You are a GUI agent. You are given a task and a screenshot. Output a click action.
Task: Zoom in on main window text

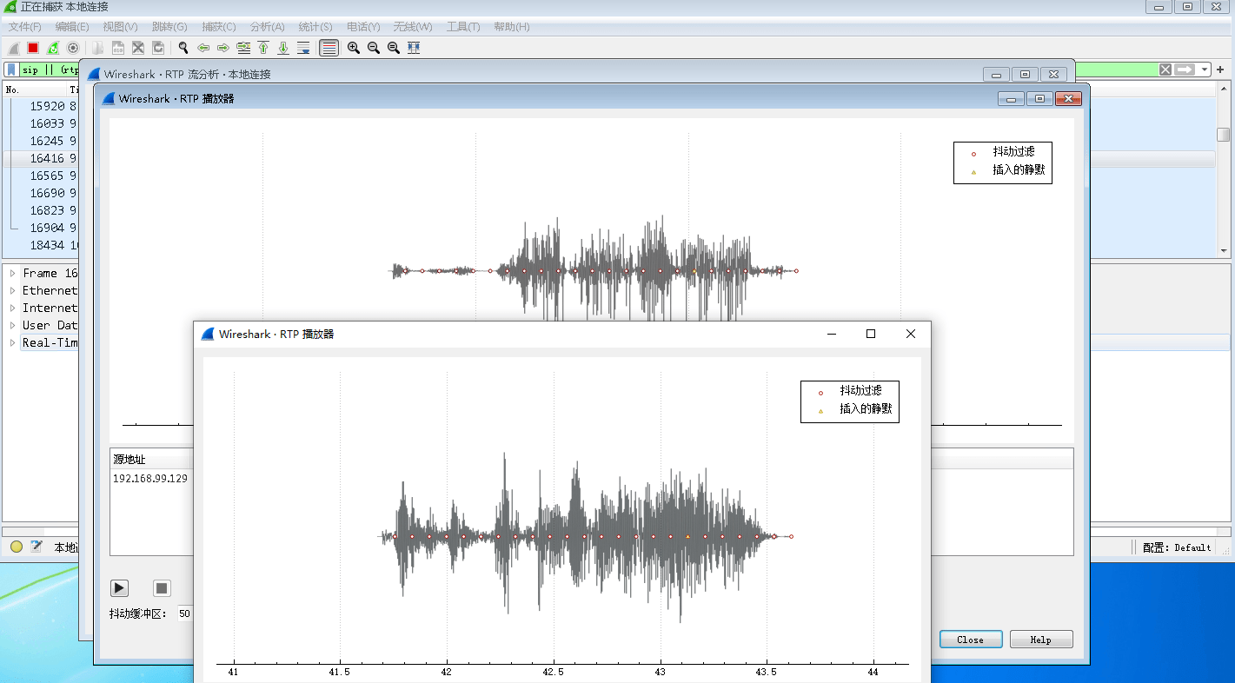point(354,48)
